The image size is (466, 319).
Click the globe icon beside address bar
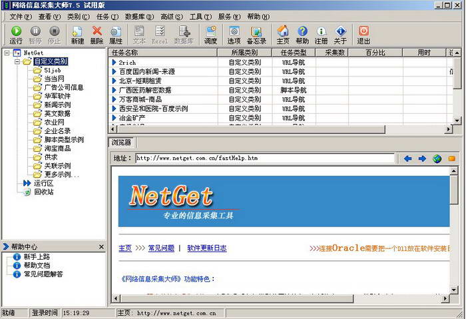point(437,159)
